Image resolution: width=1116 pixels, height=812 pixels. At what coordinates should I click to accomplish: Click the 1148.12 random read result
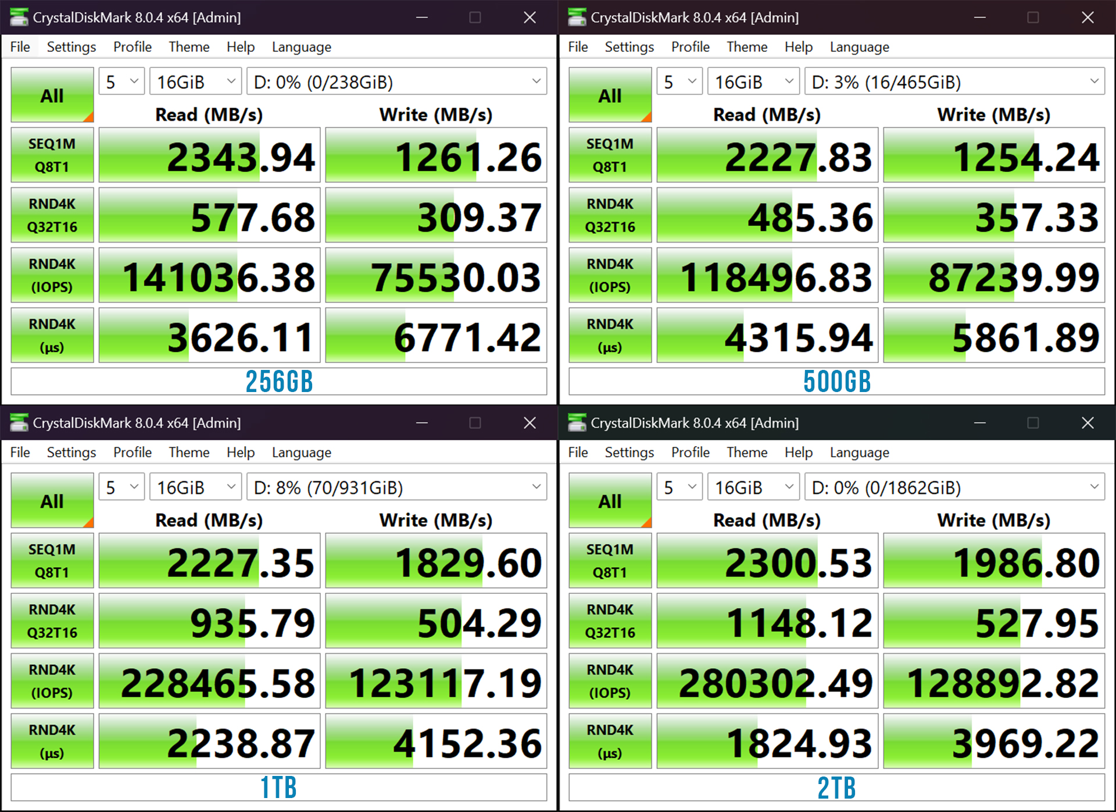[x=767, y=621]
